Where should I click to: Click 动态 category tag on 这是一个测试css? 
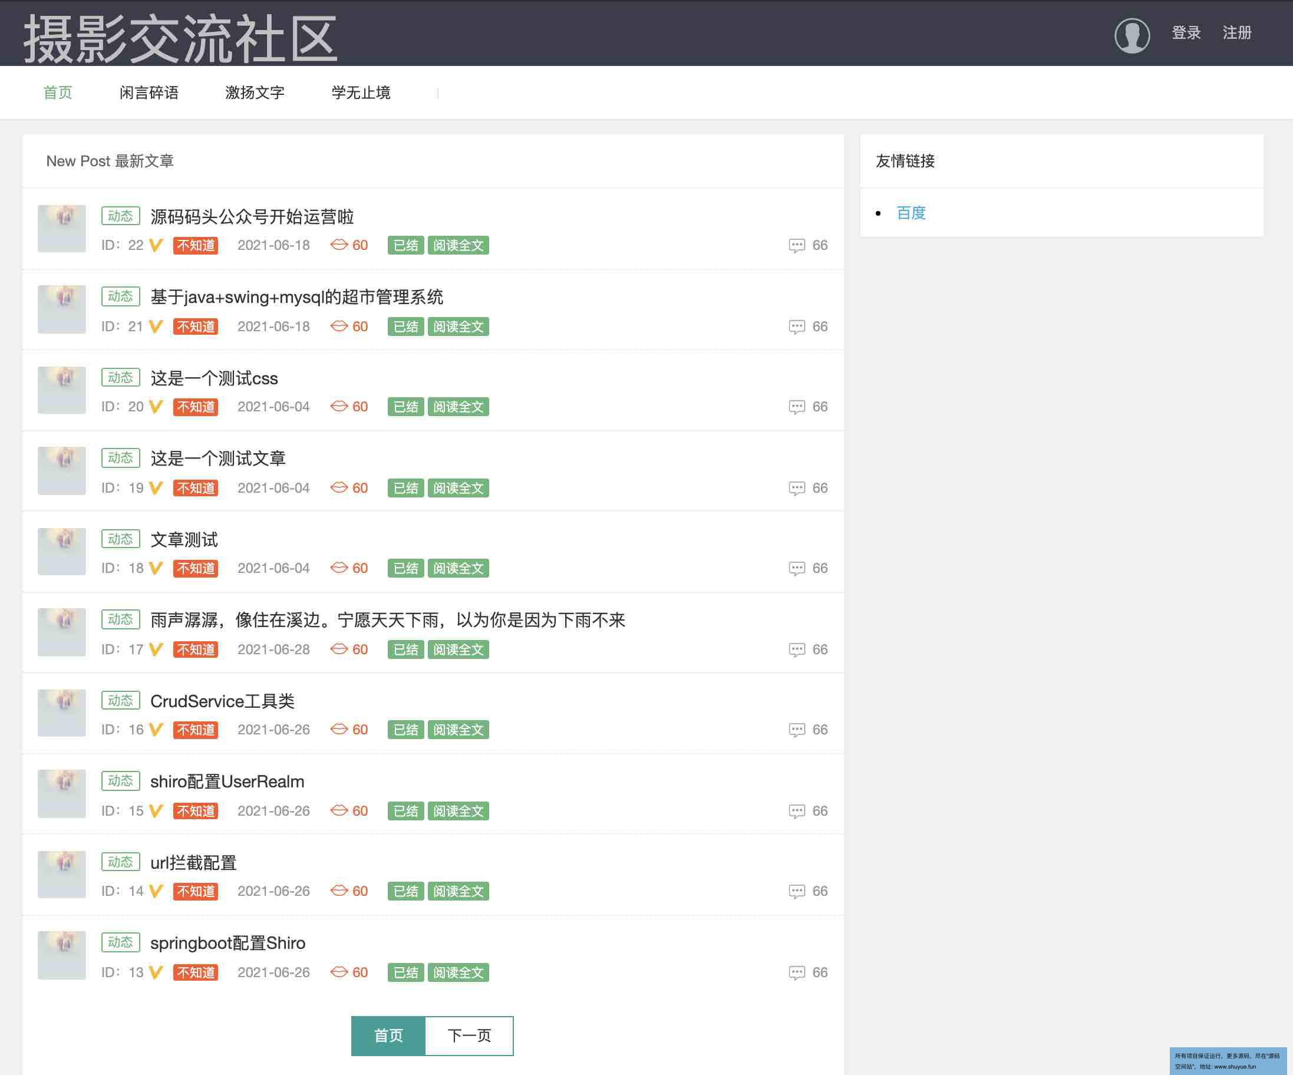121,377
